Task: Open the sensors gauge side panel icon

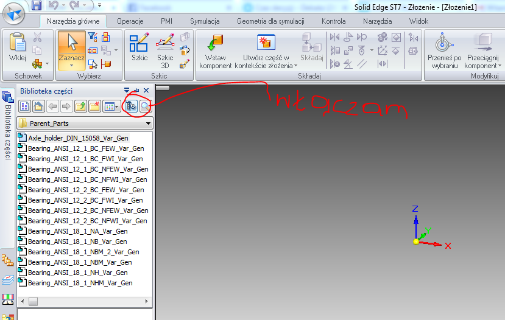Action: click(8, 299)
